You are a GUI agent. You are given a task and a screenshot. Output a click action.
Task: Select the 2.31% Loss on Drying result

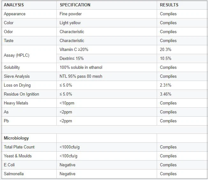click(166, 85)
